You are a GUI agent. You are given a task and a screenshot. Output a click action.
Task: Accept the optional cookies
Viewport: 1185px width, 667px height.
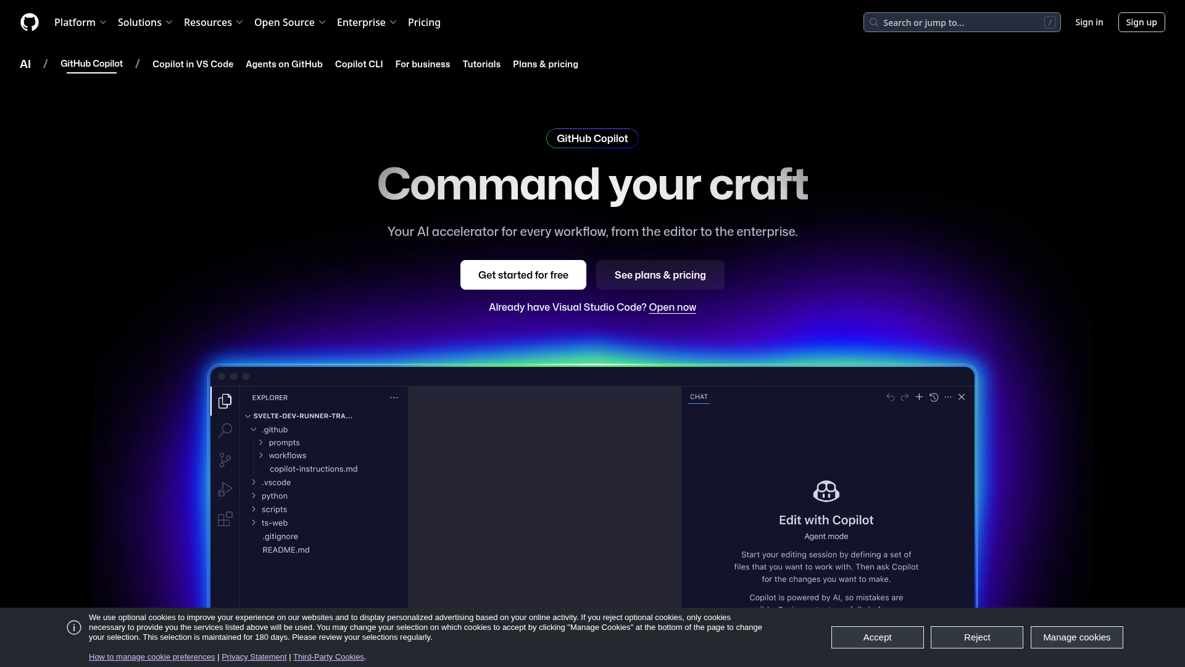(x=877, y=637)
